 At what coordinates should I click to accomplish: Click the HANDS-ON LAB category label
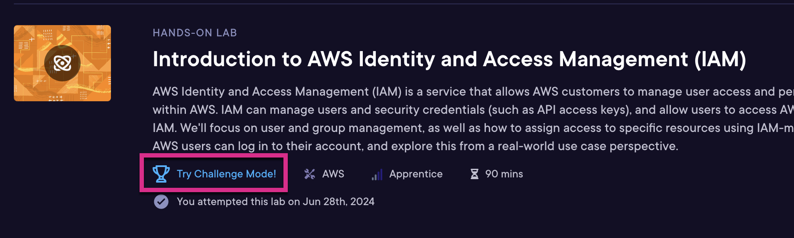pos(195,33)
